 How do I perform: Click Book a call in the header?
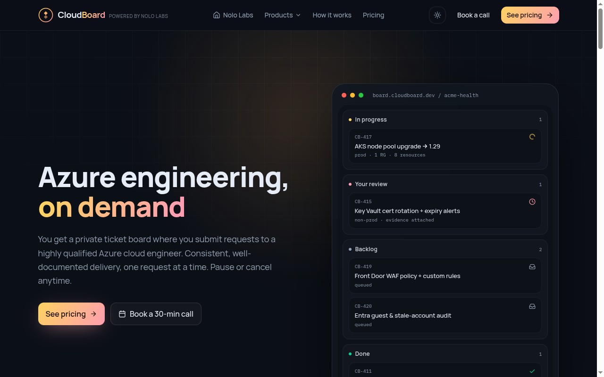(x=473, y=15)
